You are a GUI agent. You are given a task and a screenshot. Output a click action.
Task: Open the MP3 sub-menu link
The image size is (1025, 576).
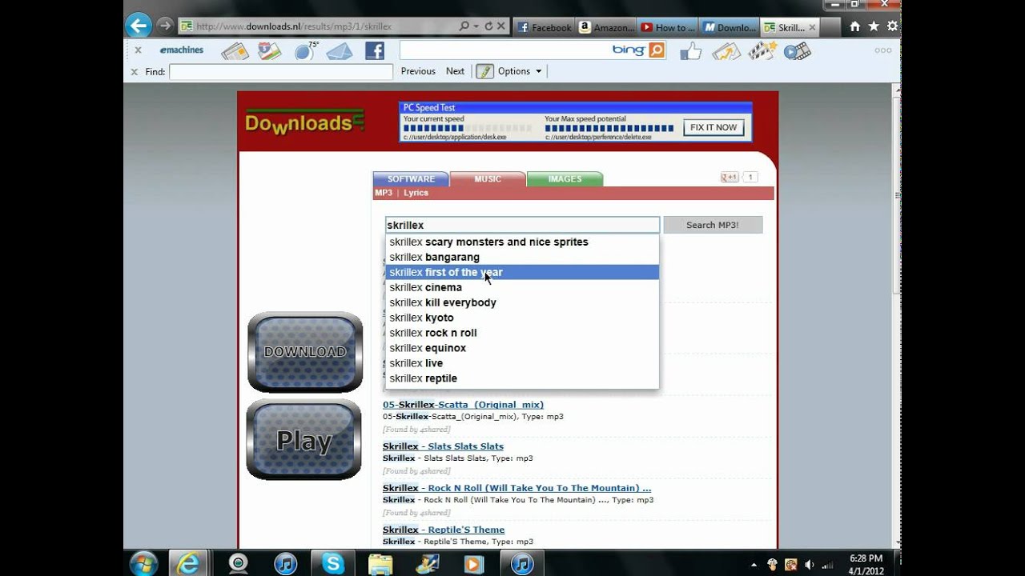[384, 193]
